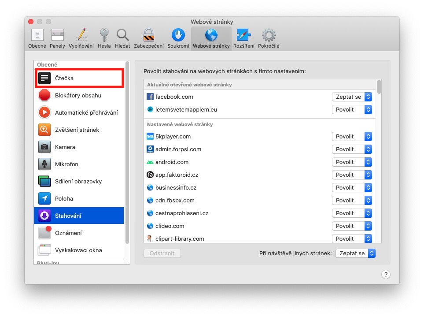The image size is (424, 317).
Task: Click the Automatické přehrávání play icon
Action: pyautogui.click(x=44, y=112)
